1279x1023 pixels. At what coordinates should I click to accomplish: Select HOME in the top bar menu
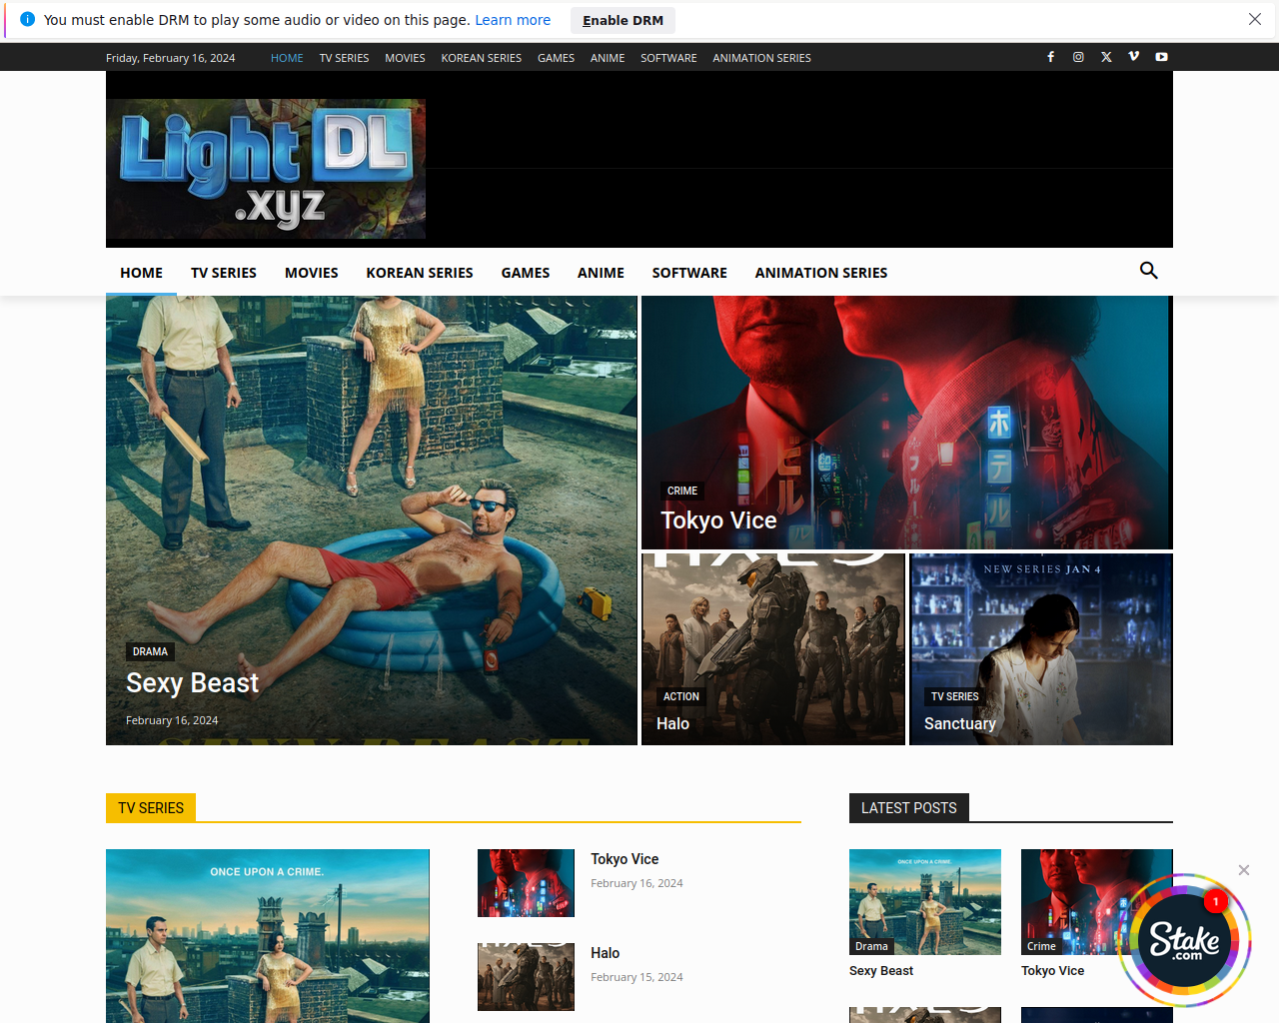click(287, 58)
